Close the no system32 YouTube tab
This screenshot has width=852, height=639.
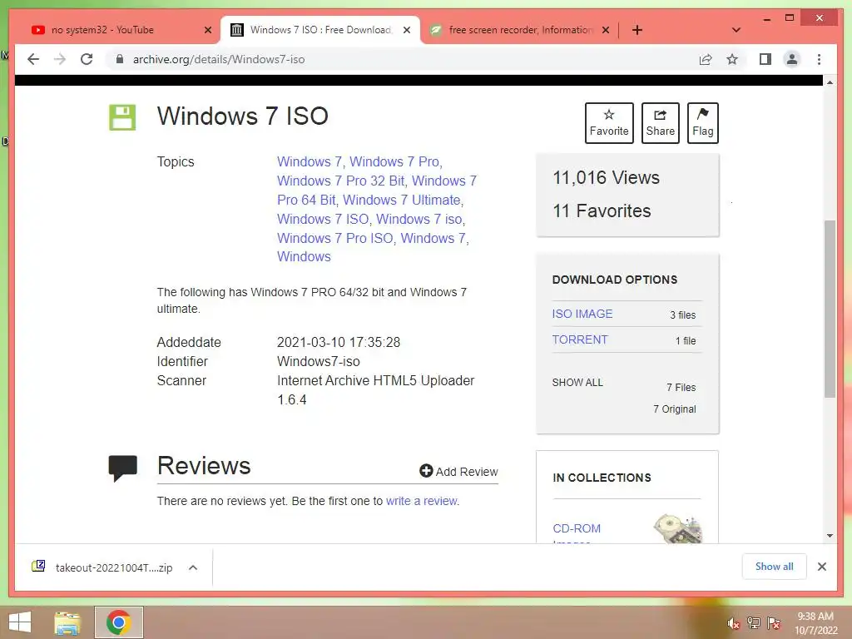[207, 31]
